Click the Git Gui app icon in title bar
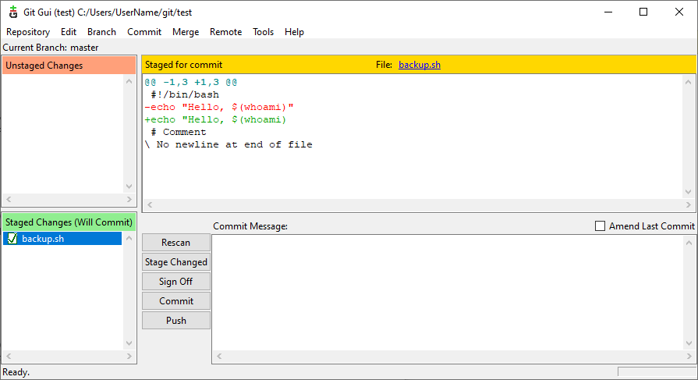Screen dimensions: 698x380 point(13,12)
